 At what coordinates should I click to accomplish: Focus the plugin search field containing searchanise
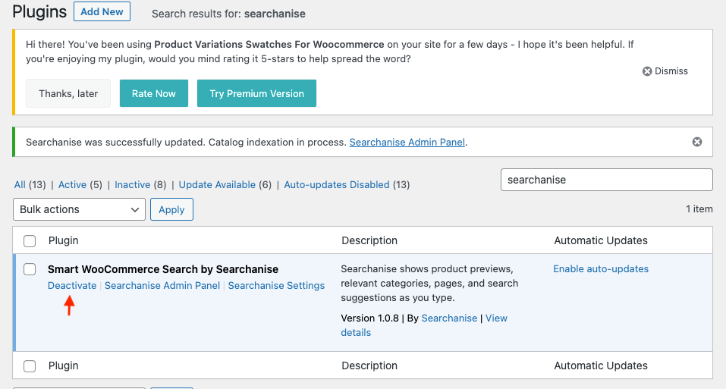click(x=607, y=180)
